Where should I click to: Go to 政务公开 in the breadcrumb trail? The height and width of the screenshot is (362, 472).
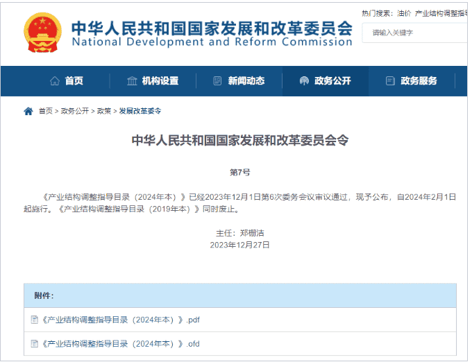tap(75, 111)
